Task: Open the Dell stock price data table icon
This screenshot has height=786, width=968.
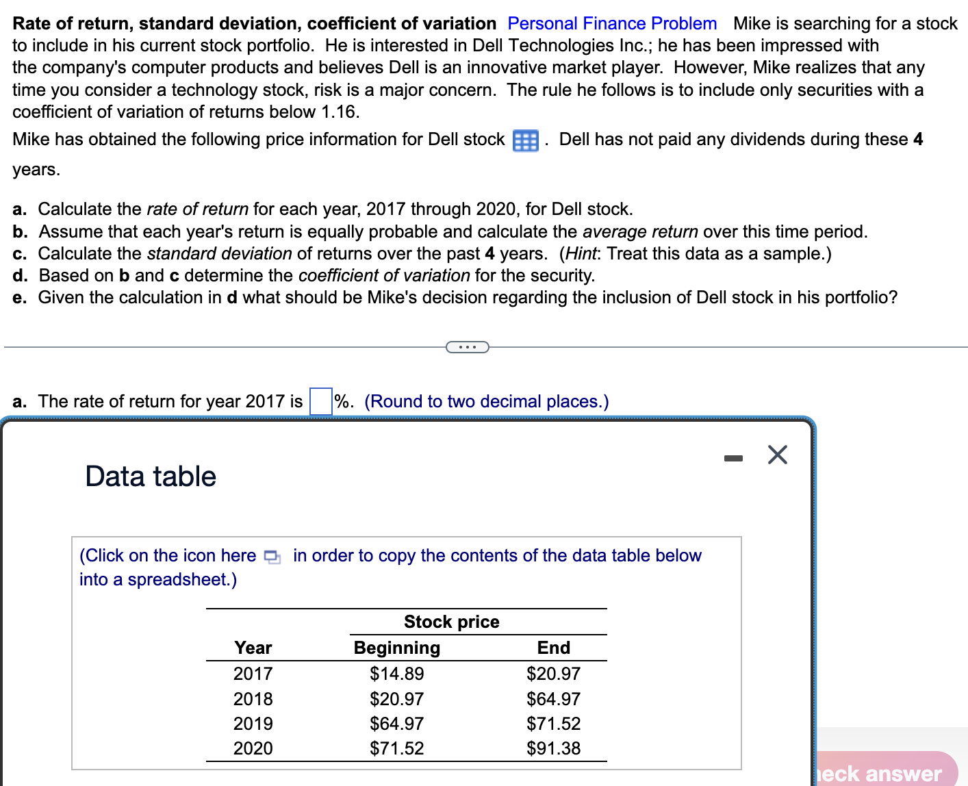Action: (x=524, y=140)
